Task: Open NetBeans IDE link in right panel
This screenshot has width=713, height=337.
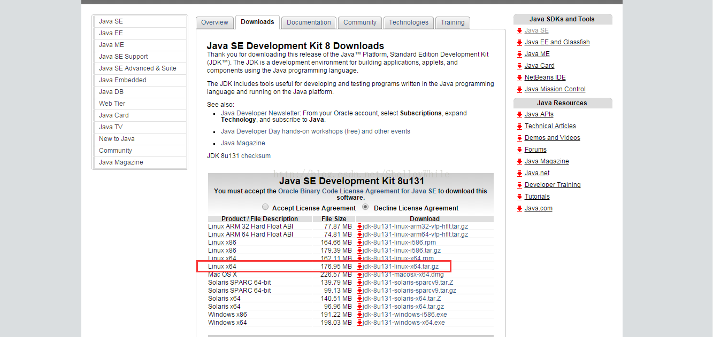Action: 545,77
